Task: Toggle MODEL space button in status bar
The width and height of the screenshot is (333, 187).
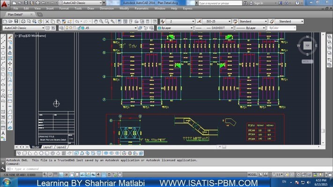Action: (252, 175)
